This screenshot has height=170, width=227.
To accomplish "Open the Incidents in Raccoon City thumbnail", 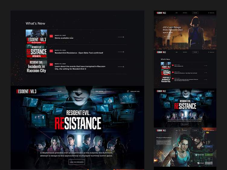I will tap(36, 66).
